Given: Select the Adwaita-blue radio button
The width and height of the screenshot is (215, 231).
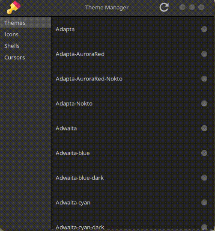Looking at the screenshot, I should [204, 153].
